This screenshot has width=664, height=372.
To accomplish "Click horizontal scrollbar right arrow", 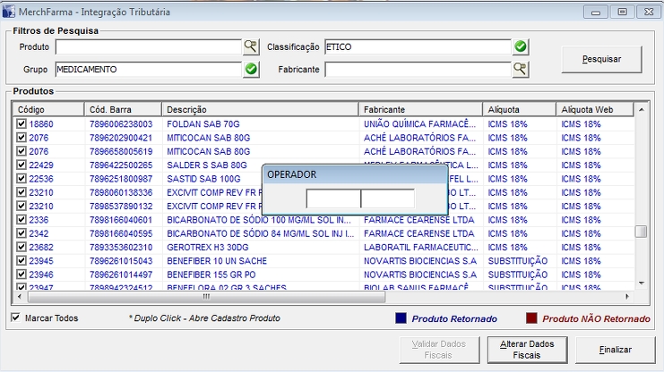I will (x=627, y=297).
